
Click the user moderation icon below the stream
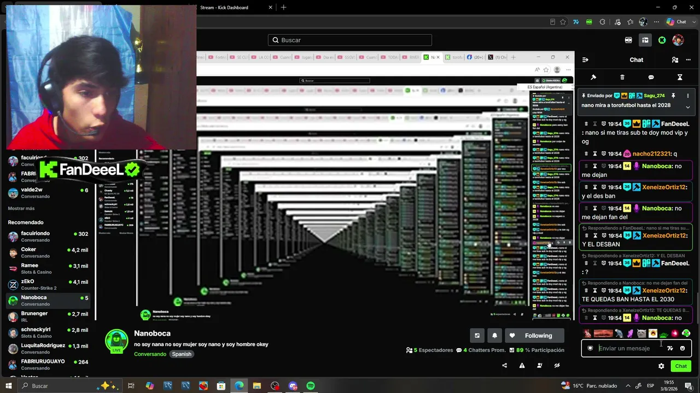pos(539,366)
